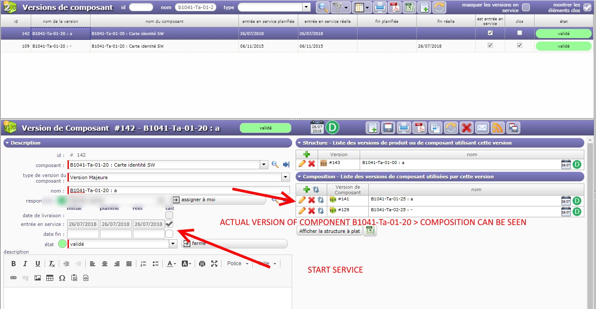Open advanced filter funnel dropdown

(340, 7)
